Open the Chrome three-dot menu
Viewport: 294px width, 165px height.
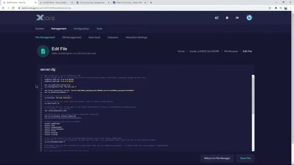tap(291, 8)
